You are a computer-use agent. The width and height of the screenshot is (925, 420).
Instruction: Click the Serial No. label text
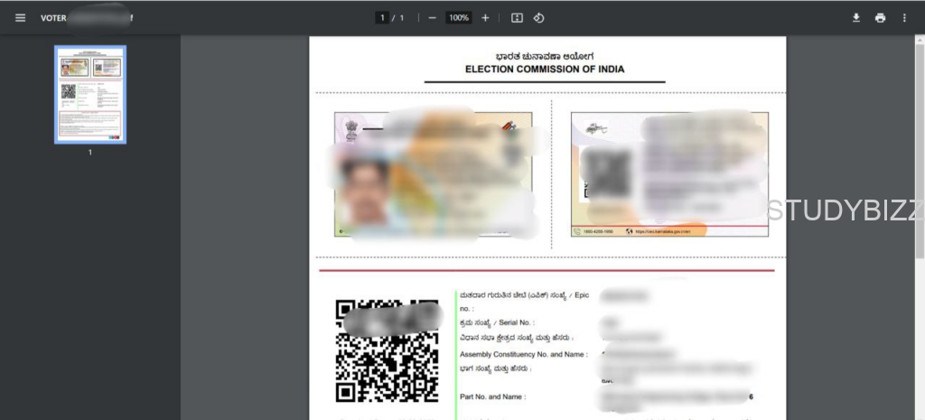pyautogui.click(x=497, y=322)
